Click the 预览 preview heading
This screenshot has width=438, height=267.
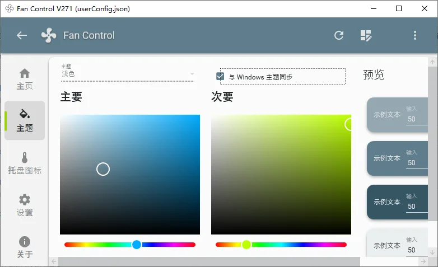coord(374,74)
